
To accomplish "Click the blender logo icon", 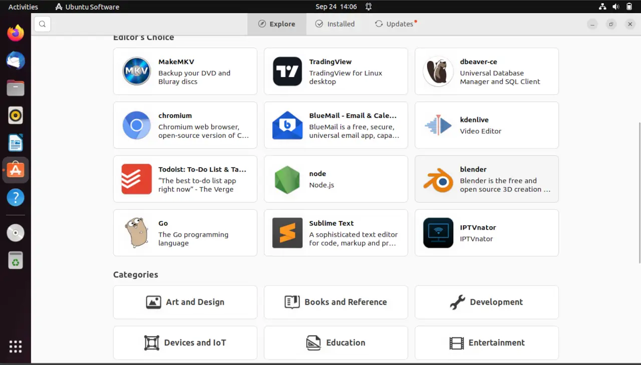I will [438, 179].
